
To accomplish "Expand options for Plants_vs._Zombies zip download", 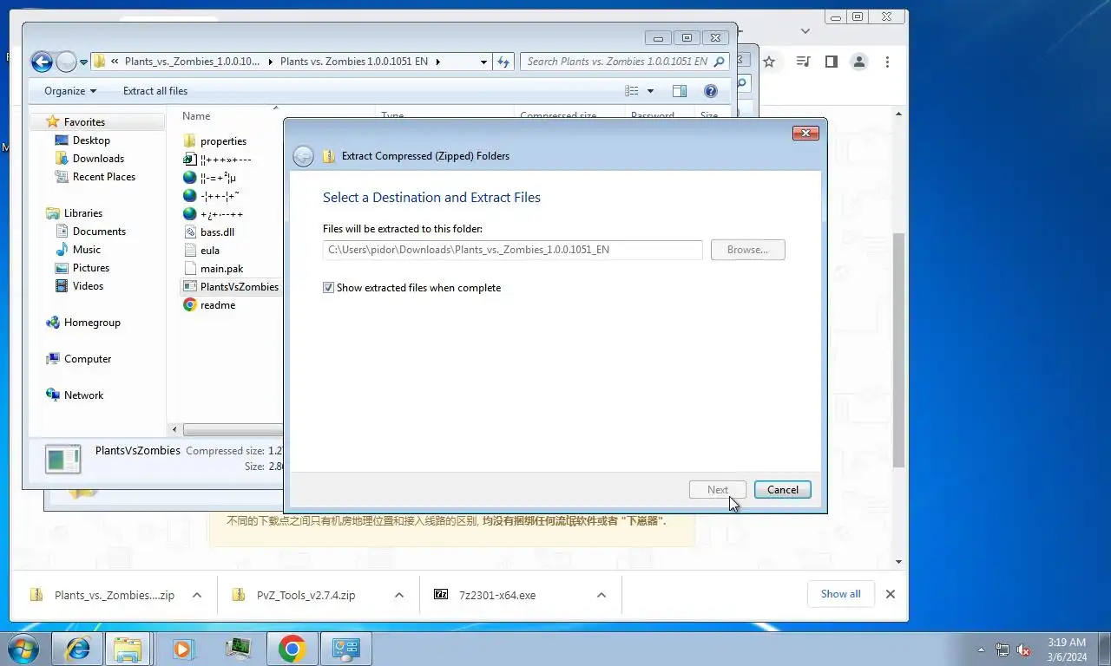I will click(x=197, y=595).
